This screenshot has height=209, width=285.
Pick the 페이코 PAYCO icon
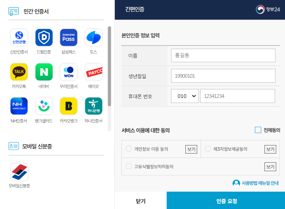click(93, 72)
